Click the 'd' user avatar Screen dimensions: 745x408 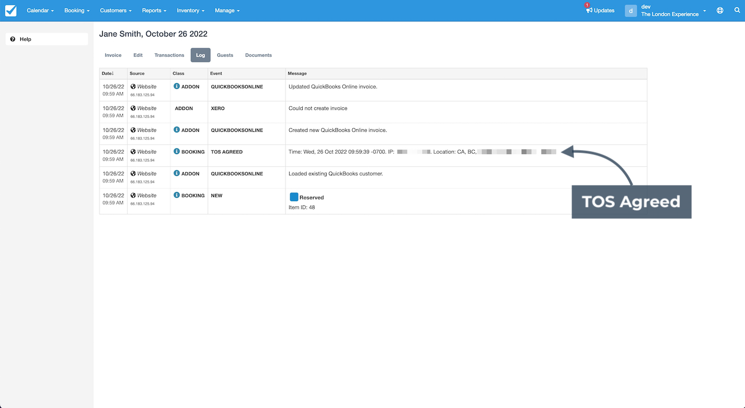tap(631, 10)
